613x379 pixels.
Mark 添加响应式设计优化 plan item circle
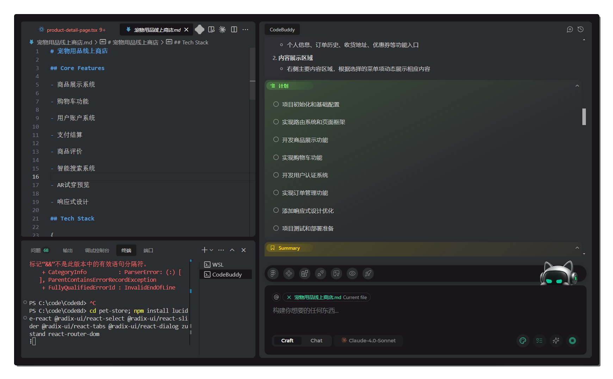(x=276, y=210)
